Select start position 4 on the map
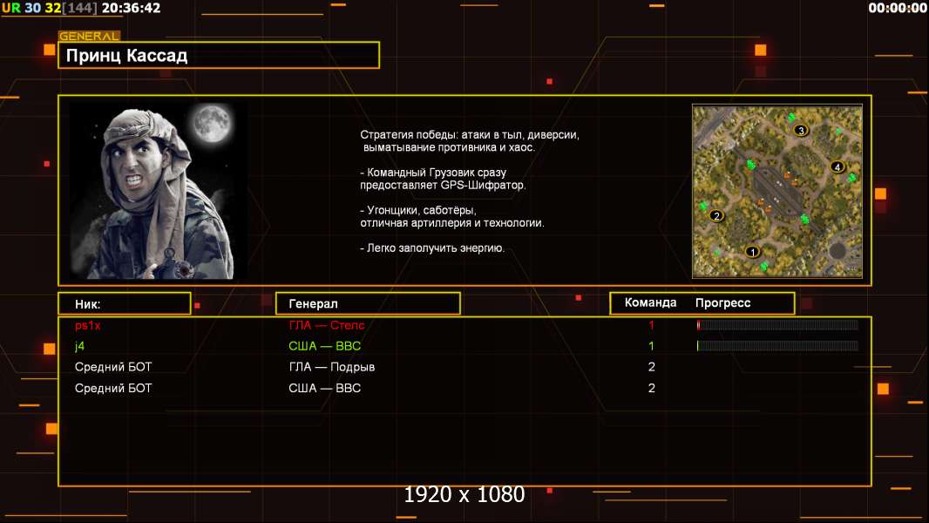This screenshot has width=929, height=523. tap(837, 166)
